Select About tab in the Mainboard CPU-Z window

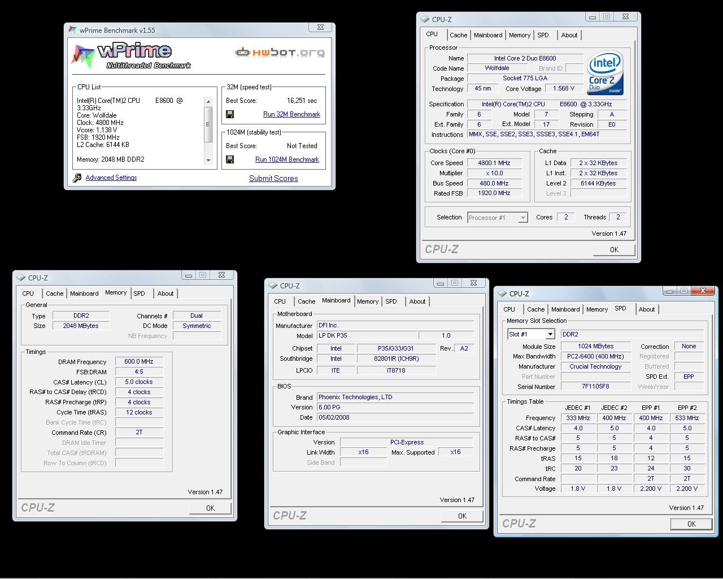(417, 301)
